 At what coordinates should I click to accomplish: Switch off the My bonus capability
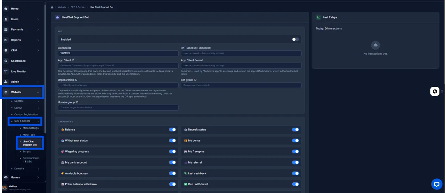coord(296,141)
